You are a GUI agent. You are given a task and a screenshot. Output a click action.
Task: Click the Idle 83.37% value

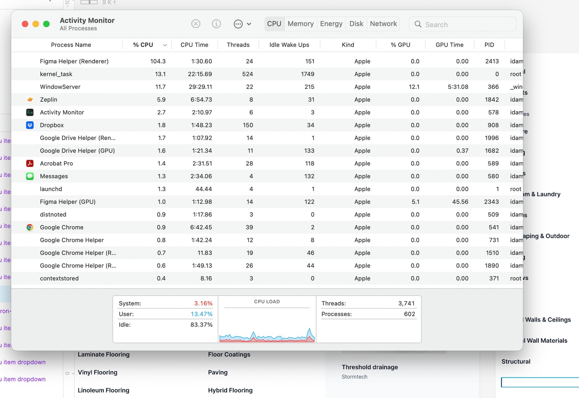tap(201, 325)
